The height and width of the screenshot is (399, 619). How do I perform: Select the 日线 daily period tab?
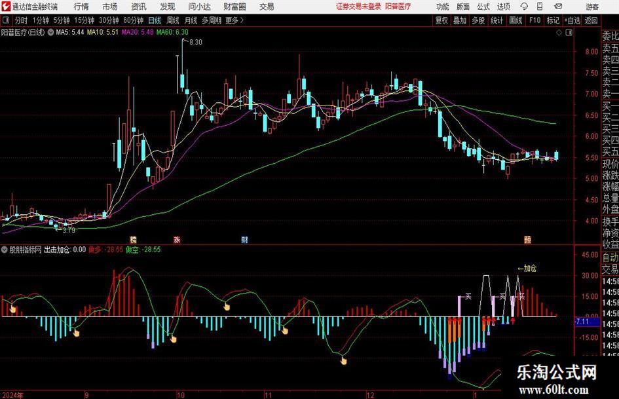pos(155,20)
